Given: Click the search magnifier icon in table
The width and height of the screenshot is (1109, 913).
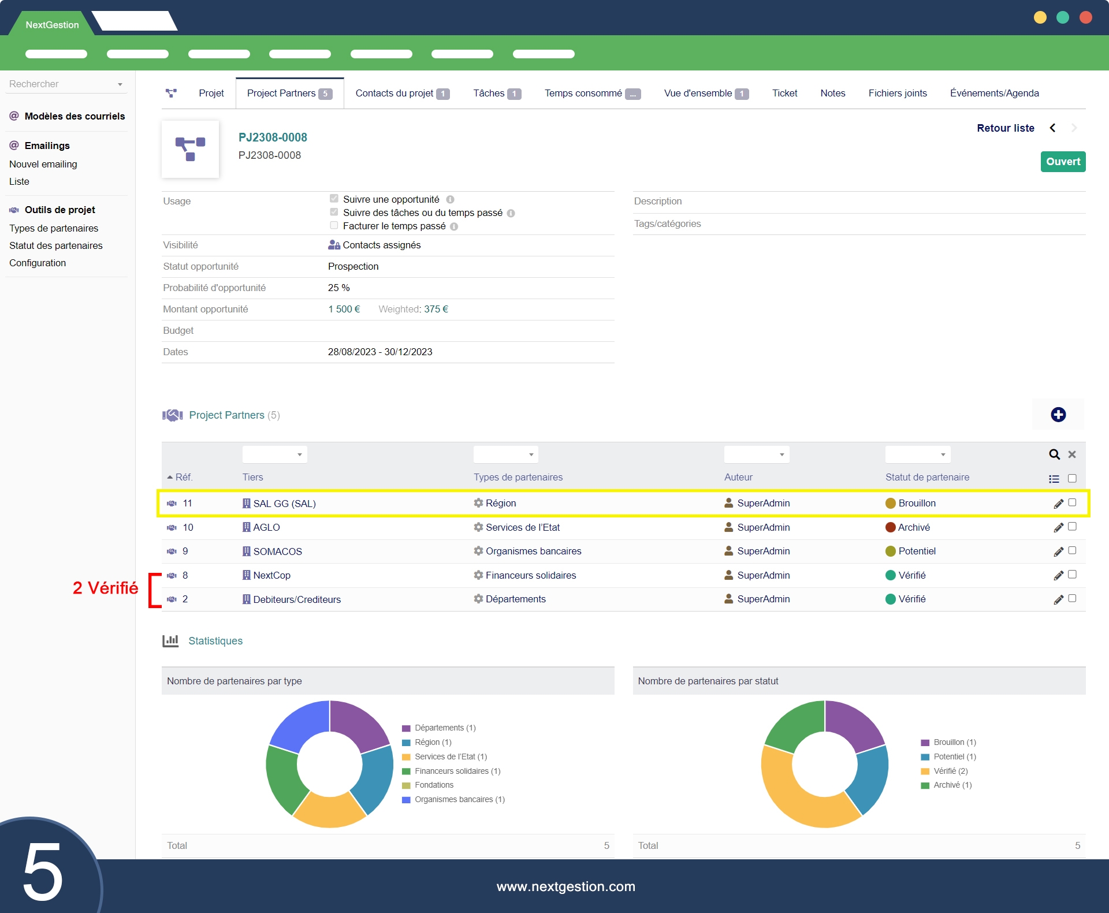Looking at the screenshot, I should tap(1054, 454).
